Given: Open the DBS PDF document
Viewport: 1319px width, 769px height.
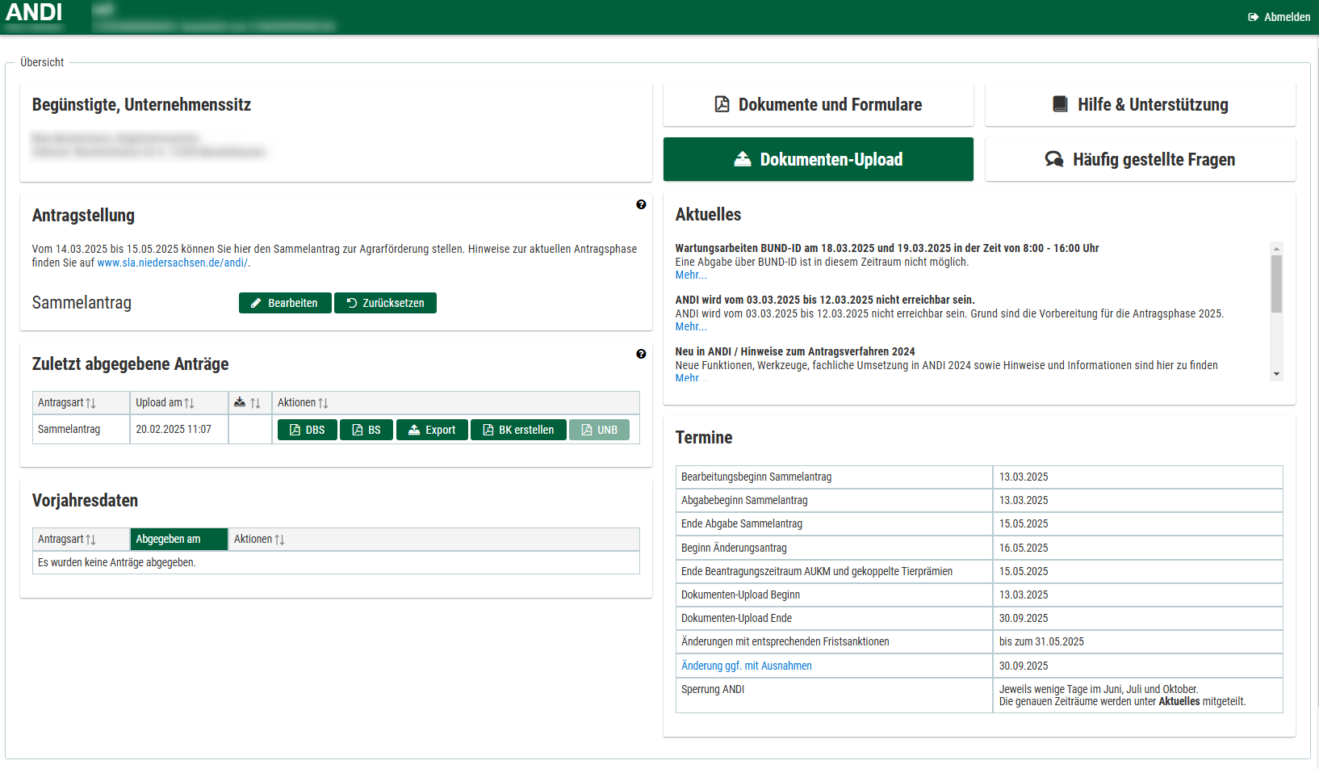Looking at the screenshot, I should click(307, 430).
